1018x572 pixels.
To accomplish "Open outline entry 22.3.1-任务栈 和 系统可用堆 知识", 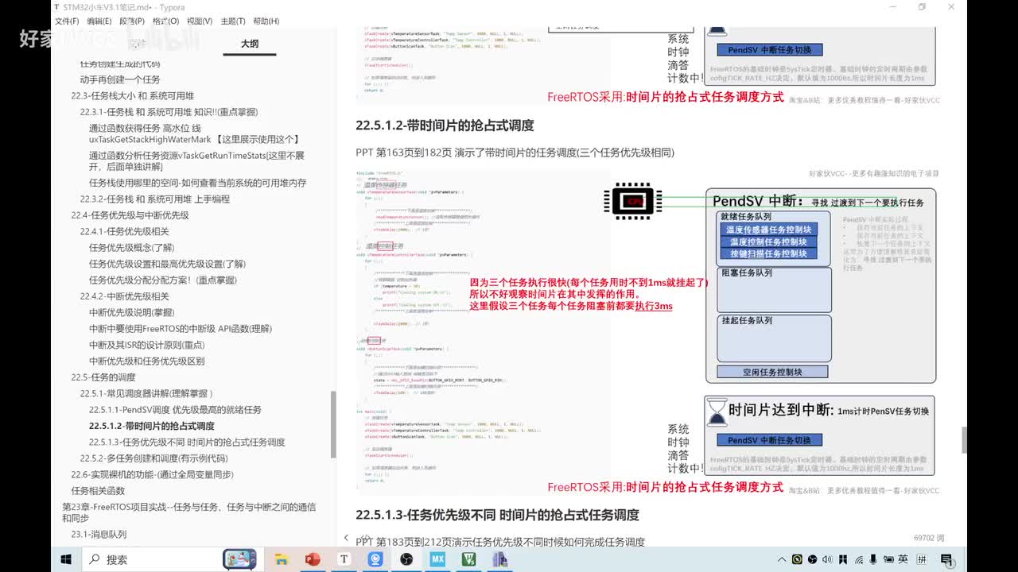I will (x=169, y=112).
